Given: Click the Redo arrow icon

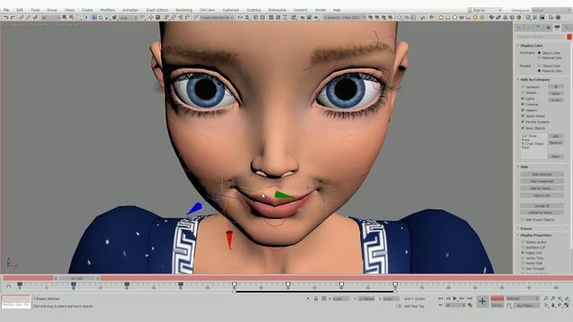Looking at the screenshot, I should (13, 17).
